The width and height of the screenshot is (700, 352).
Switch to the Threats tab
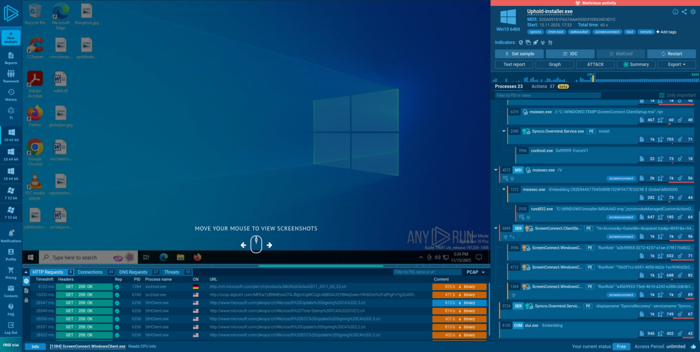coord(177,272)
